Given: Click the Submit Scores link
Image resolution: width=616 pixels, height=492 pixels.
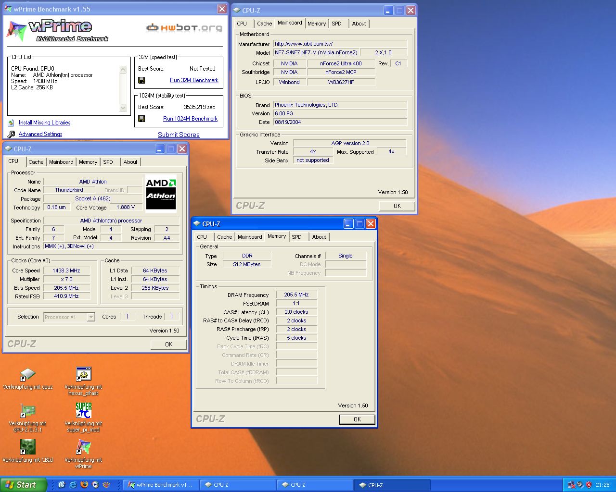Looking at the screenshot, I should point(179,135).
